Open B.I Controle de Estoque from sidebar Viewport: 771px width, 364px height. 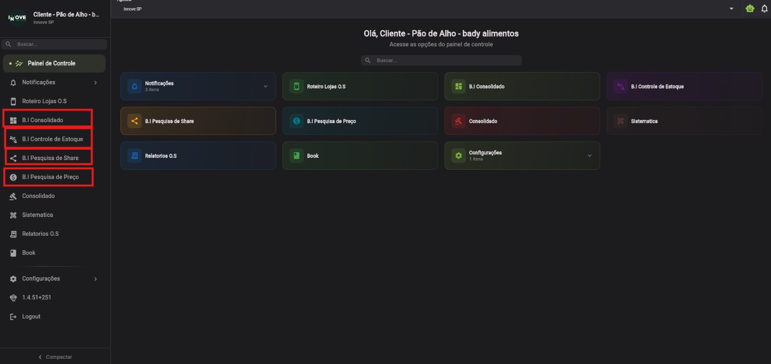coord(53,139)
